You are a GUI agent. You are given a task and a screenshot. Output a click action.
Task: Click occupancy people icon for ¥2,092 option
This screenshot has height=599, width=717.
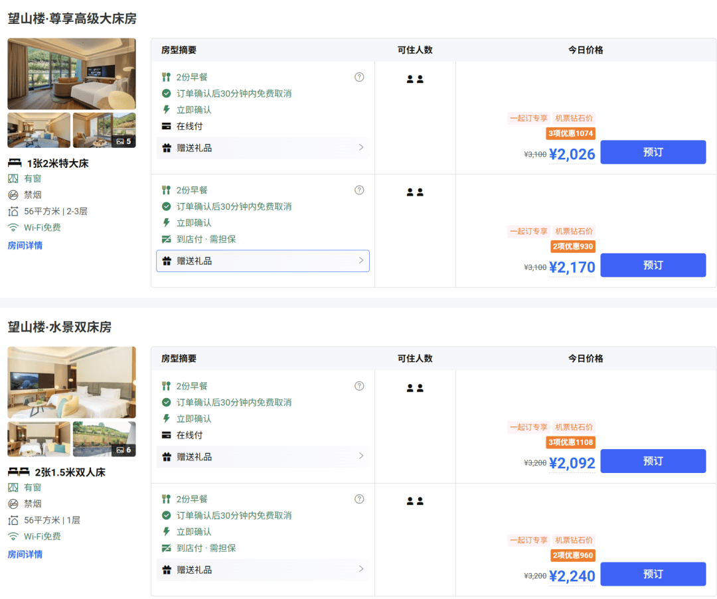tap(415, 388)
